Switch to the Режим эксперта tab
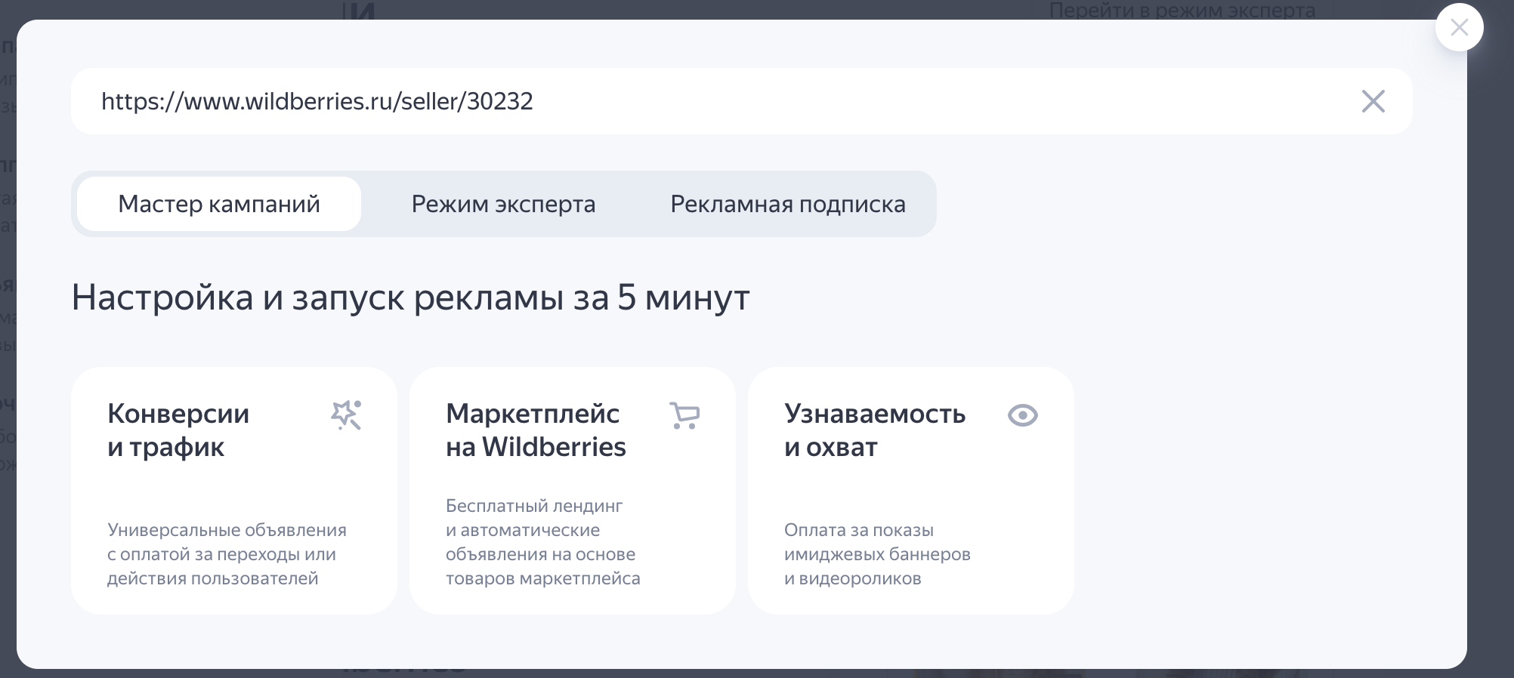Image resolution: width=1514 pixels, height=678 pixels. (503, 204)
